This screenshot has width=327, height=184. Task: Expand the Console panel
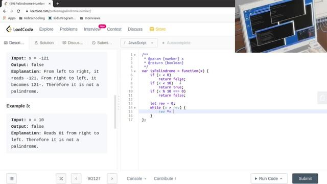(x=136, y=178)
